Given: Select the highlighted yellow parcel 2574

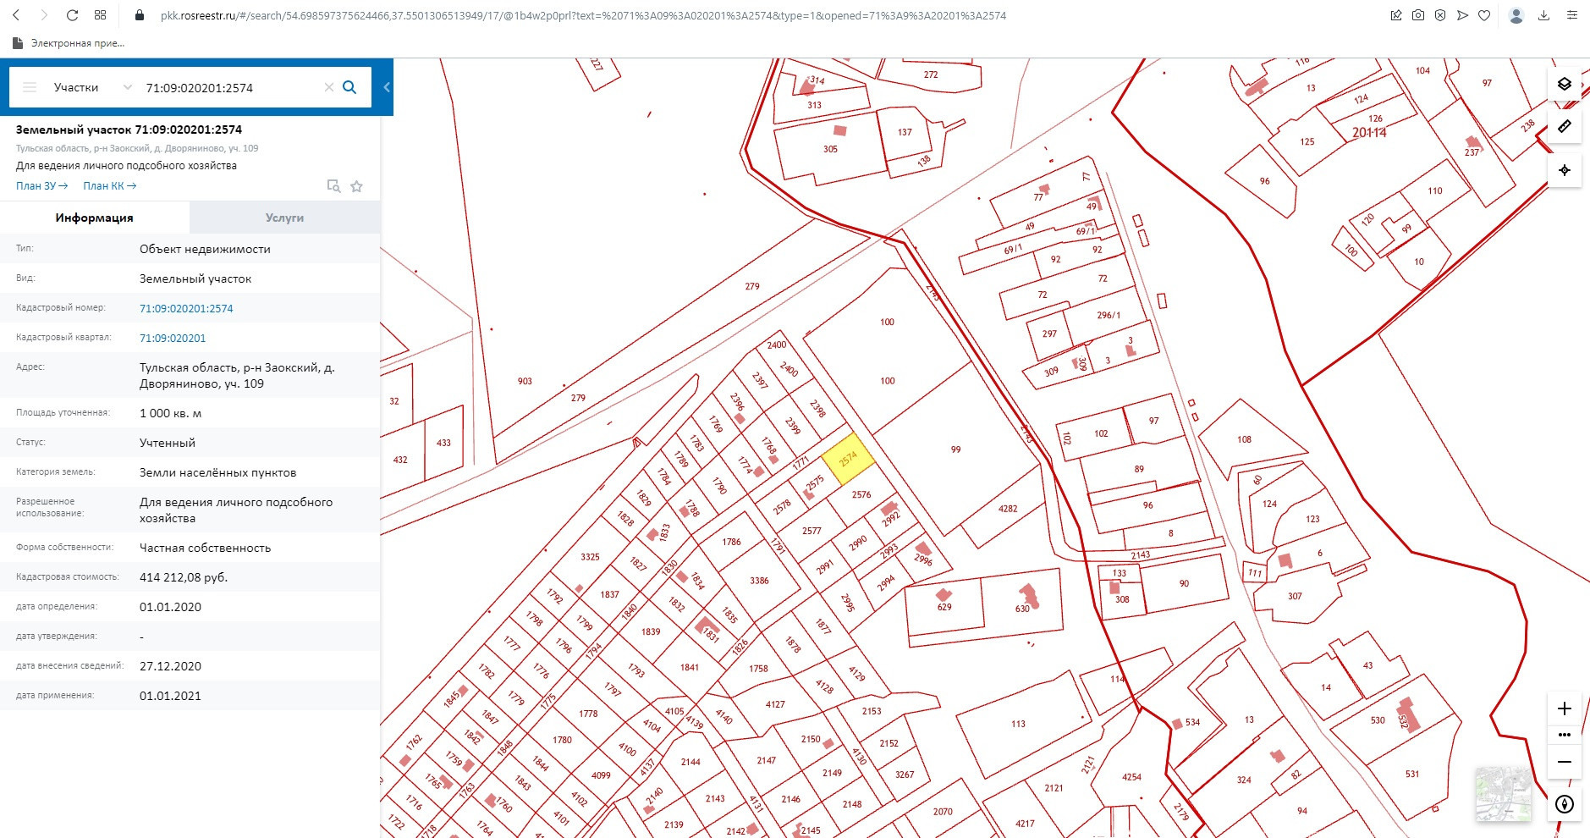Looking at the screenshot, I should [x=848, y=459].
